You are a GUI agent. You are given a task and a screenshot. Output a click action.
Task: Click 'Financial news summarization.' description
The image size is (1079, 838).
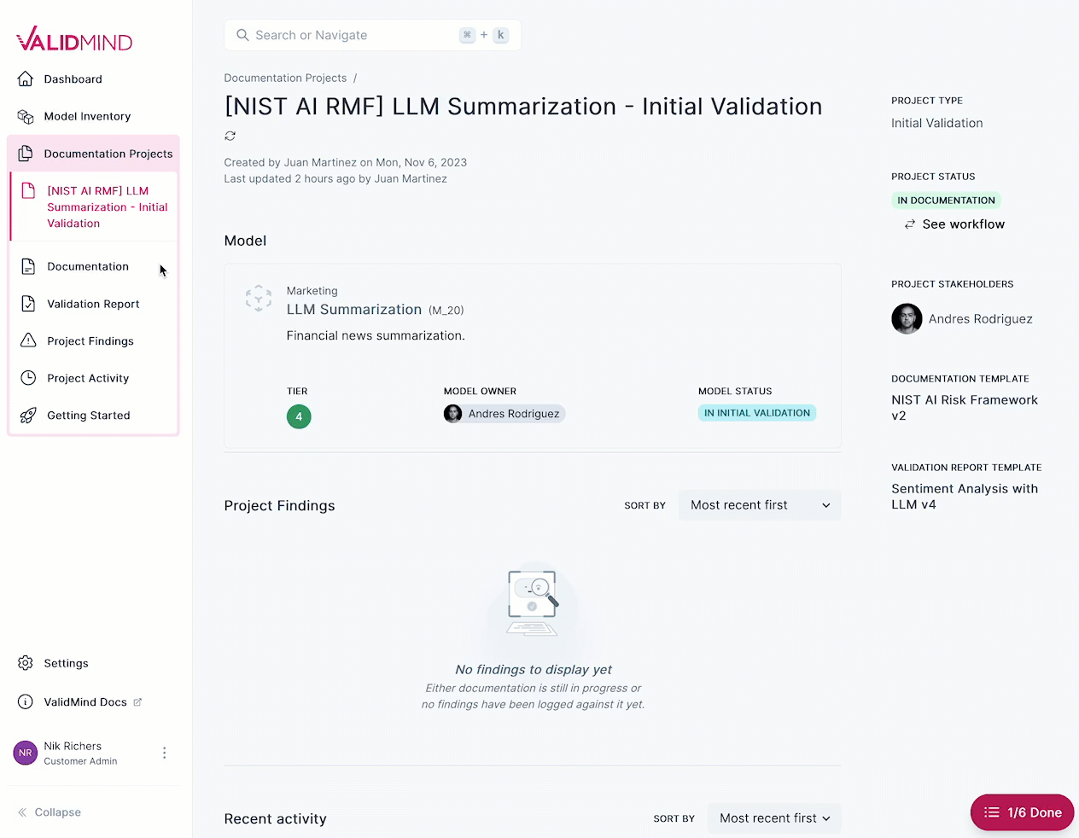(x=376, y=335)
